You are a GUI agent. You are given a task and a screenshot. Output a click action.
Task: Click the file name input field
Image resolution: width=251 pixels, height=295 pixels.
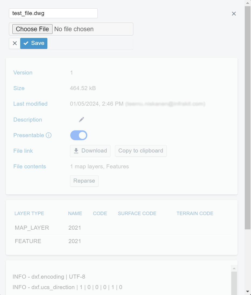tap(53, 13)
